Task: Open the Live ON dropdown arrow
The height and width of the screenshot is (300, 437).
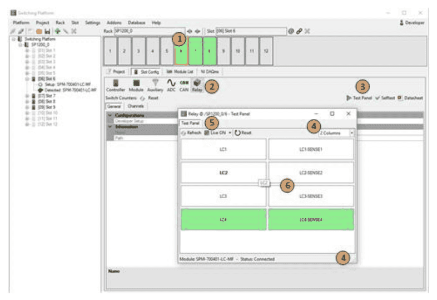Action: [x=230, y=133]
